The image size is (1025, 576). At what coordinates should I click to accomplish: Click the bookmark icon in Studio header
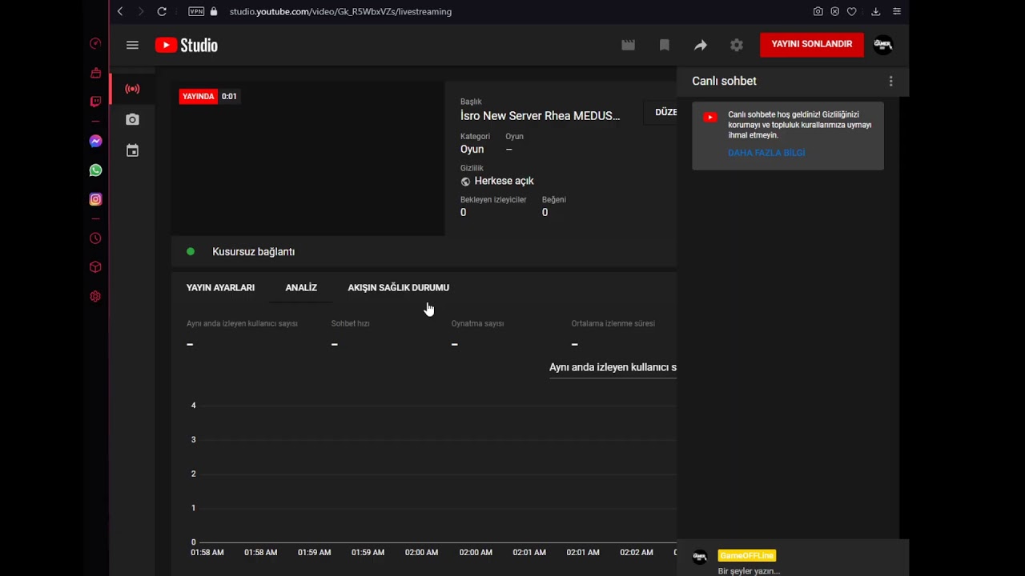click(x=664, y=45)
